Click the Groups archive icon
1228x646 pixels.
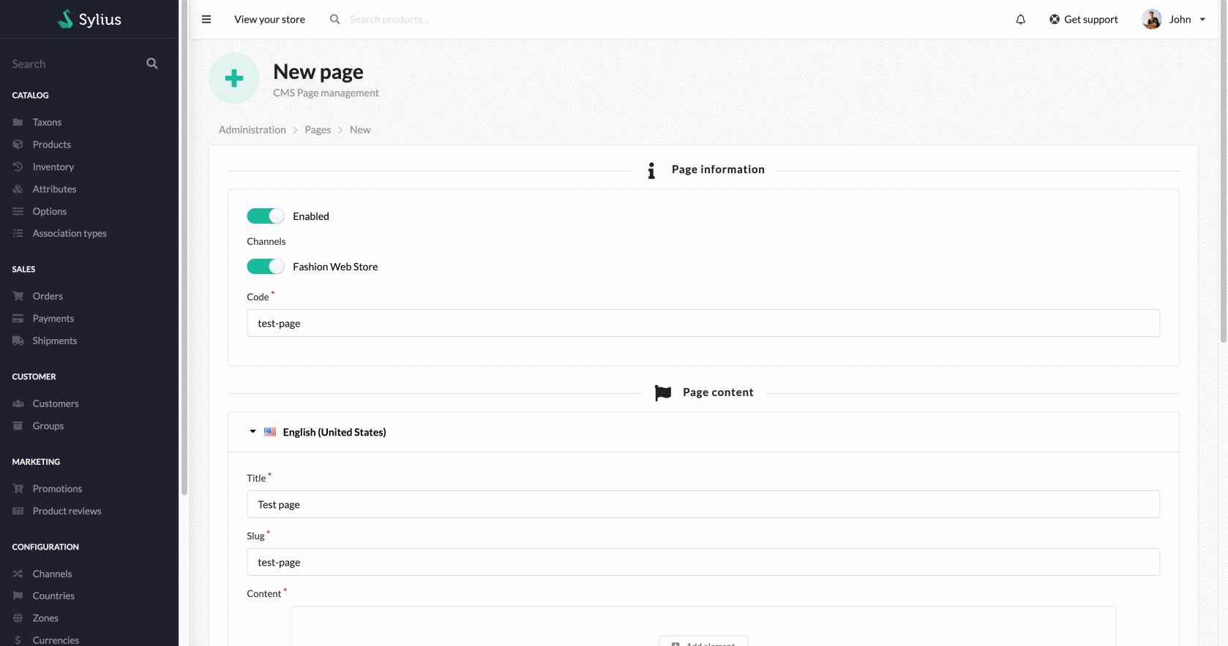pos(18,426)
